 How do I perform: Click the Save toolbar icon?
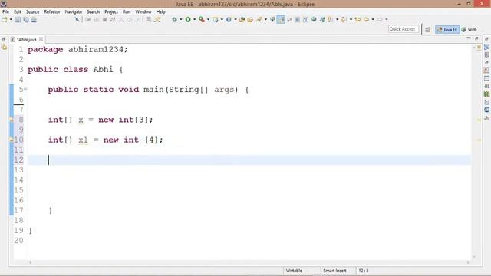[18, 19]
